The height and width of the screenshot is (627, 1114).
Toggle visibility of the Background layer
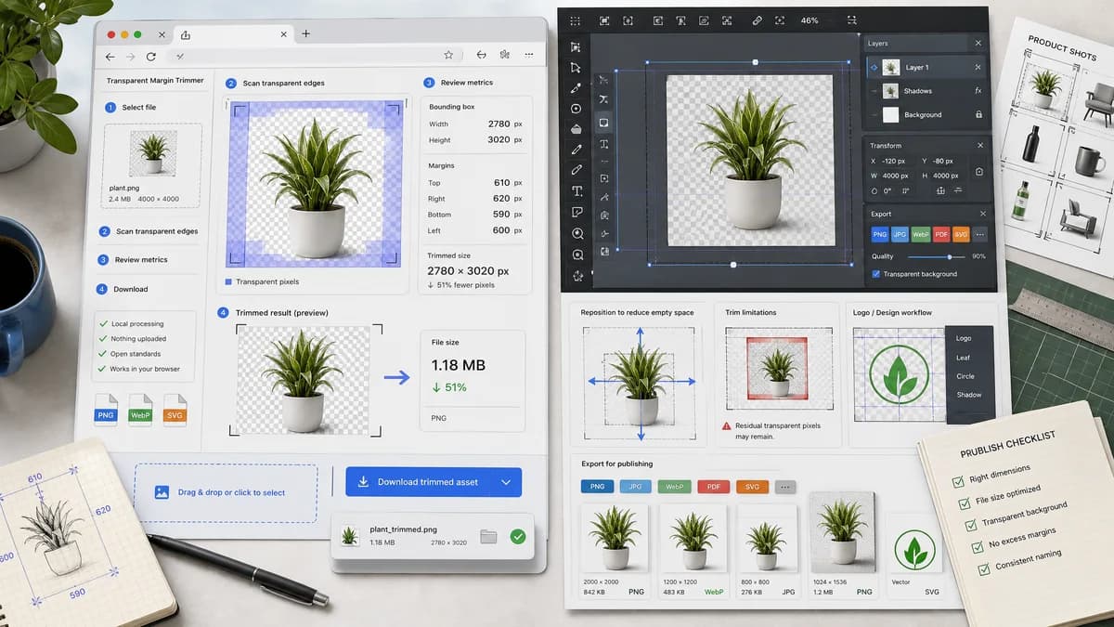[873, 115]
